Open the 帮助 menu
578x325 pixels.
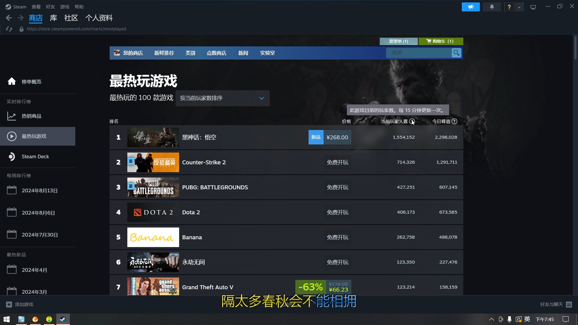click(x=79, y=7)
